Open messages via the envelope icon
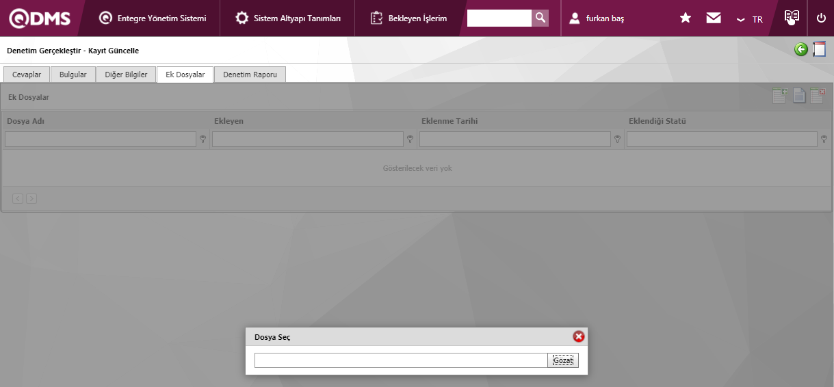 (x=714, y=18)
